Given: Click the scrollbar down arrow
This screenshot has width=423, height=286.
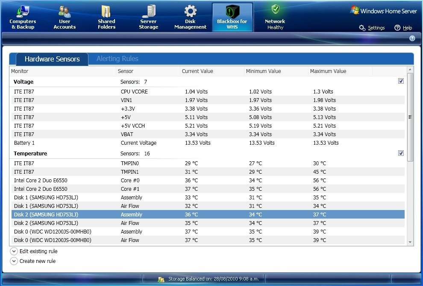Looking at the screenshot, I should coord(410,242).
